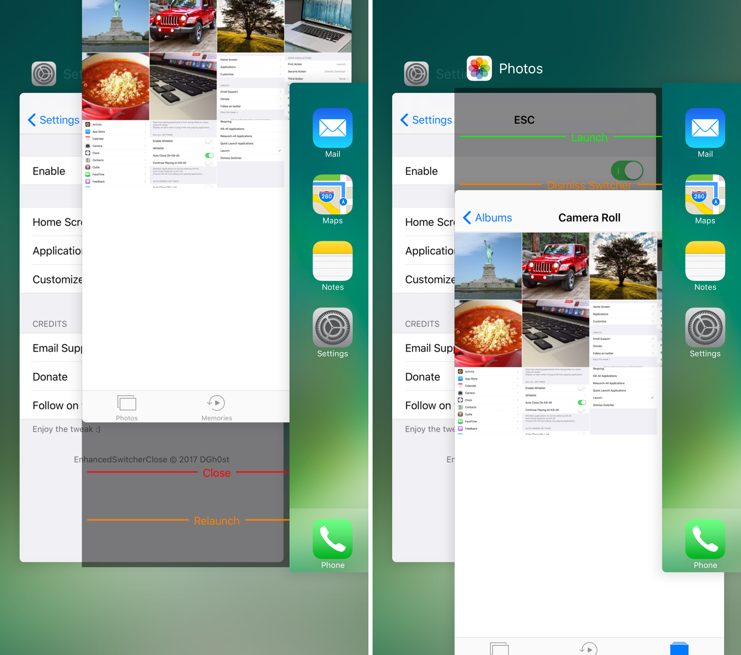Open Mail app icon in left panel
Screen dimensions: 741x655
pyautogui.click(x=333, y=128)
